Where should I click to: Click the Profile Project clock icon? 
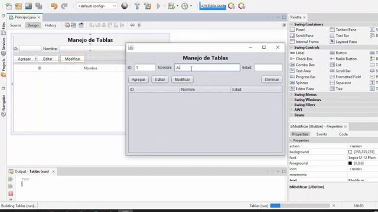tap(185, 6)
